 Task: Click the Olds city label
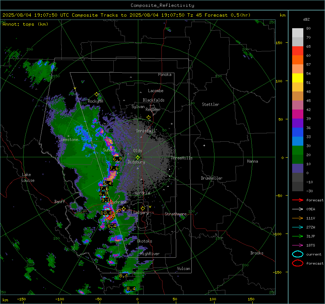pyautogui.click(x=138, y=151)
